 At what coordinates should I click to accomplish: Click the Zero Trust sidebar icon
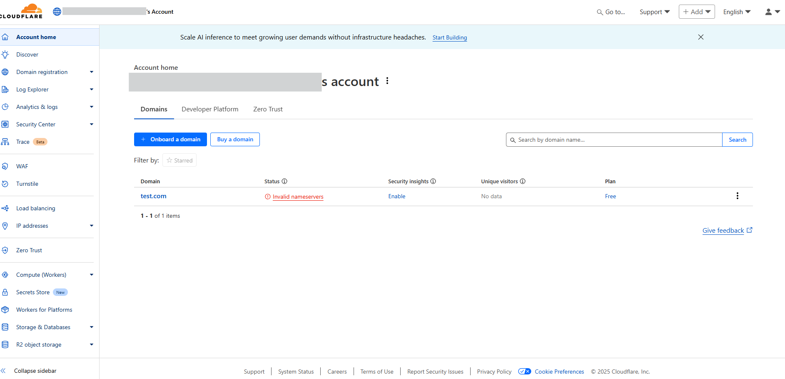coord(5,250)
